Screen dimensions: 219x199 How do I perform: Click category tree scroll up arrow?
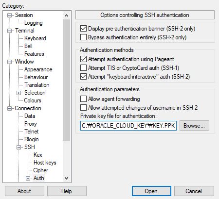pos(66,16)
